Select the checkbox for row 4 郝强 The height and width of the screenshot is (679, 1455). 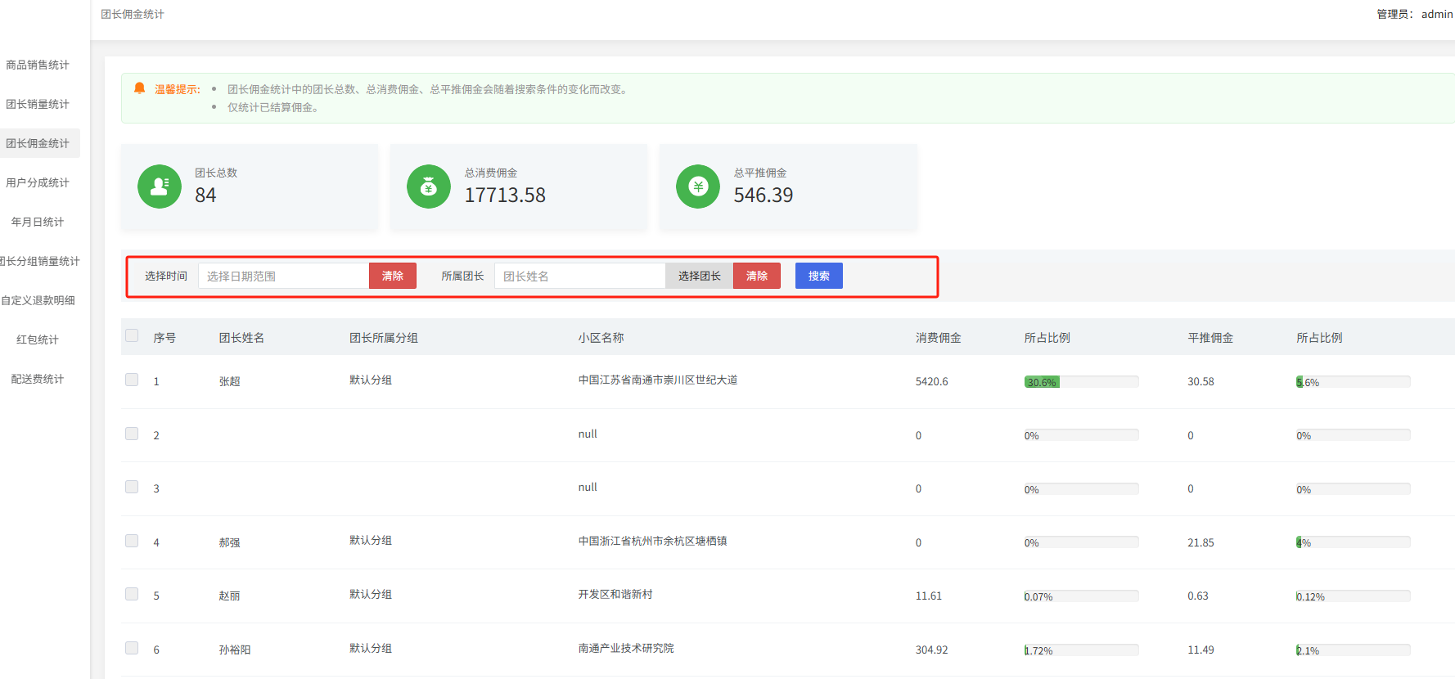point(132,541)
